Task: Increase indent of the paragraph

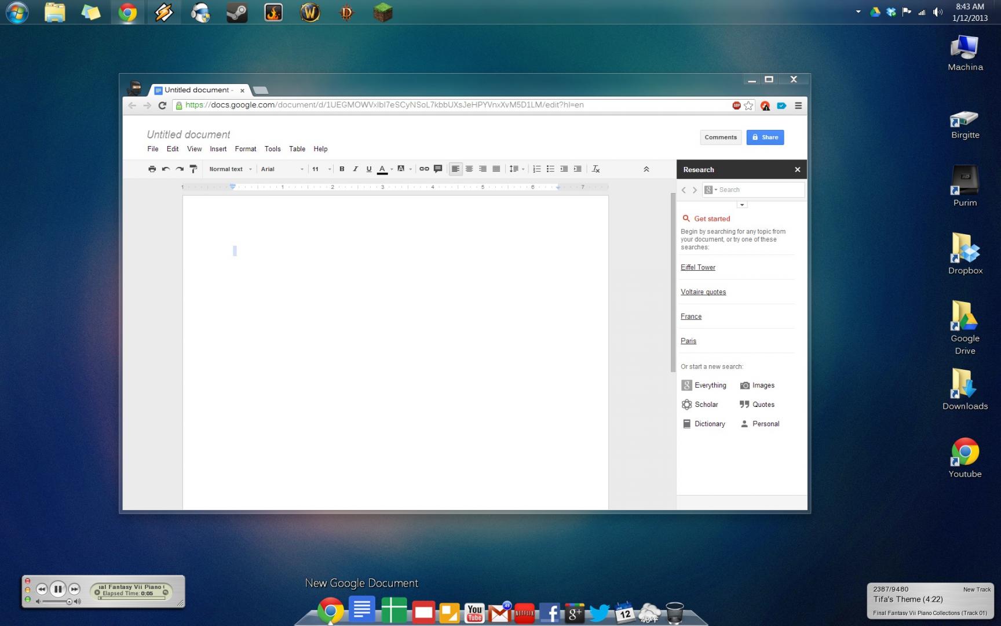Action: click(578, 169)
